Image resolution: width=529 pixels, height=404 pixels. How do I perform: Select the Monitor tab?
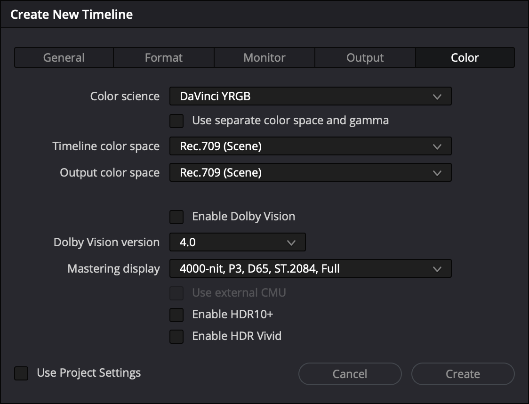[264, 58]
